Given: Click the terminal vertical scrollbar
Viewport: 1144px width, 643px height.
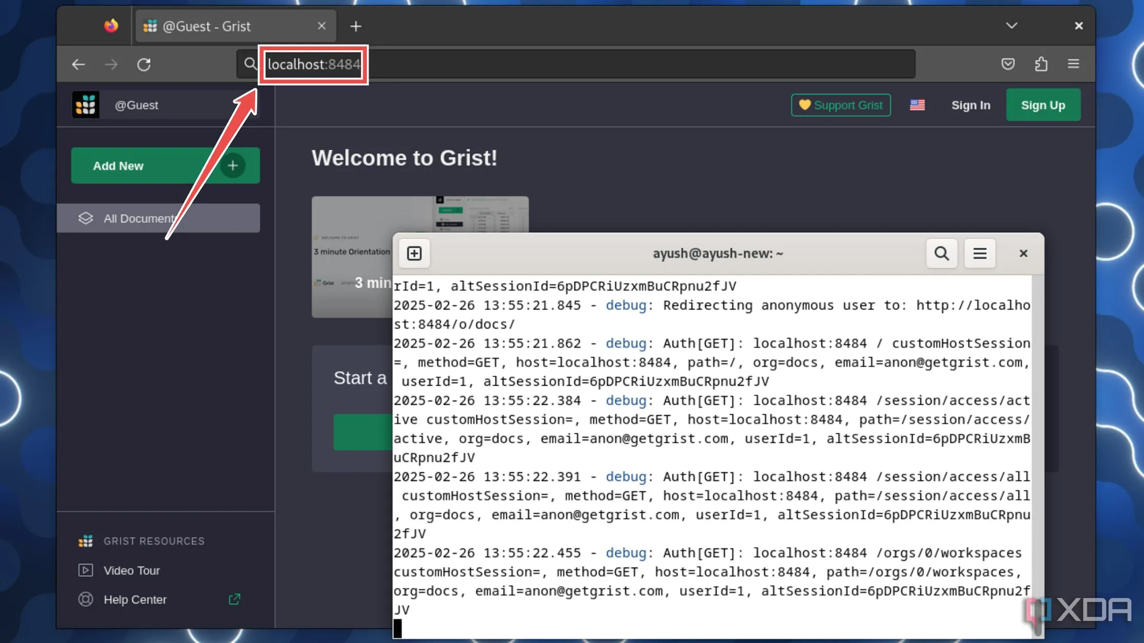Looking at the screenshot, I should [1037, 457].
